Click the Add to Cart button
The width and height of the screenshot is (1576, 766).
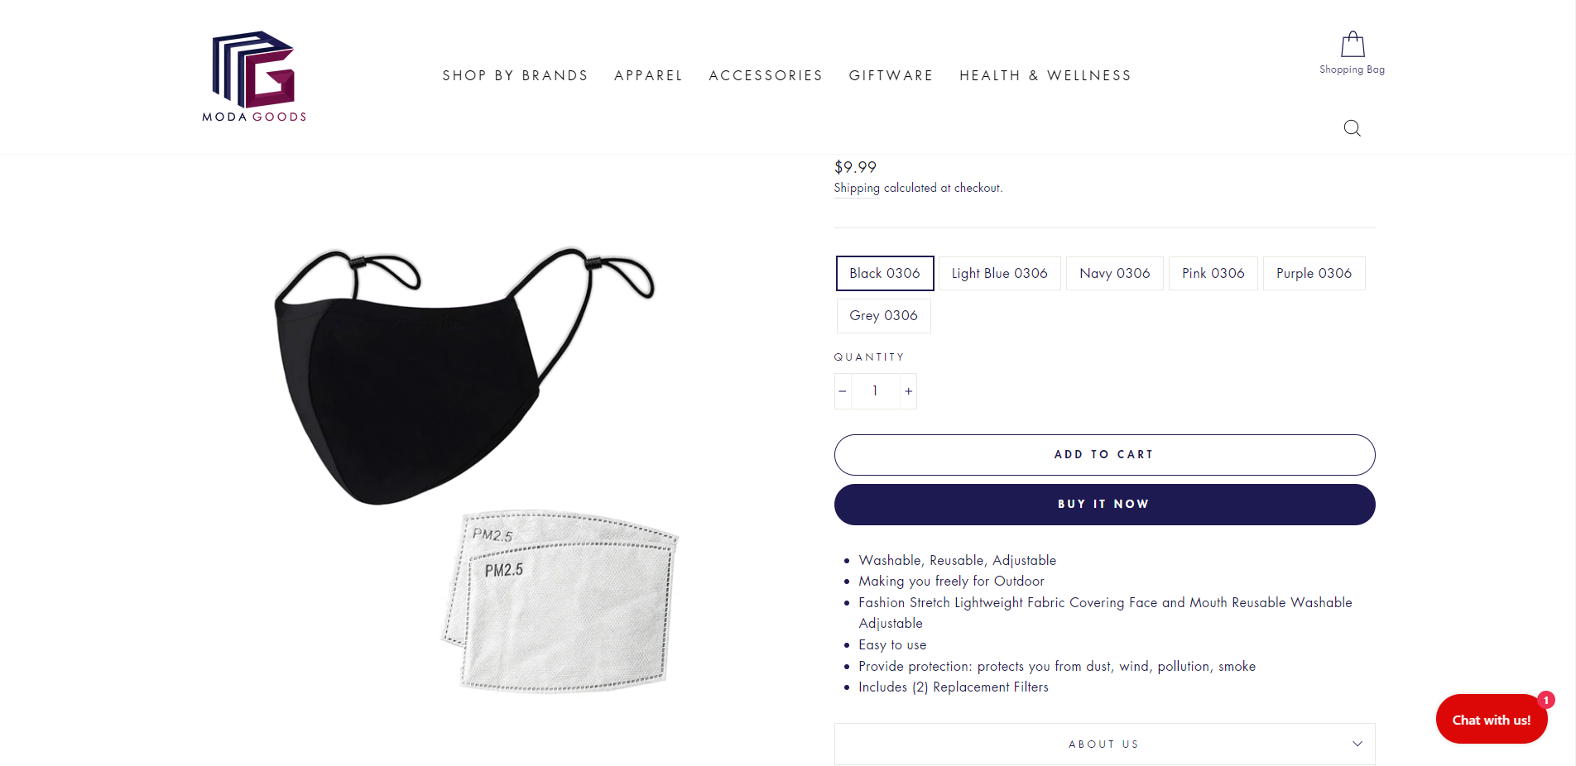click(1104, 455)
